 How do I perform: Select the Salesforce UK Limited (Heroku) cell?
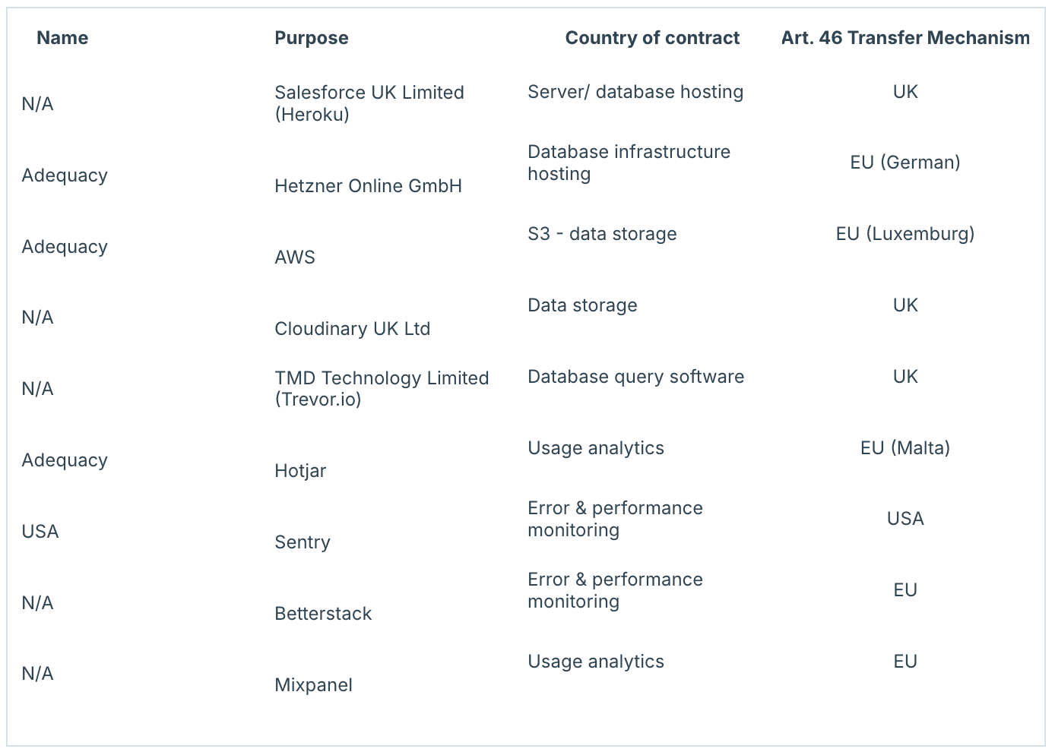[x=369, y=103]
